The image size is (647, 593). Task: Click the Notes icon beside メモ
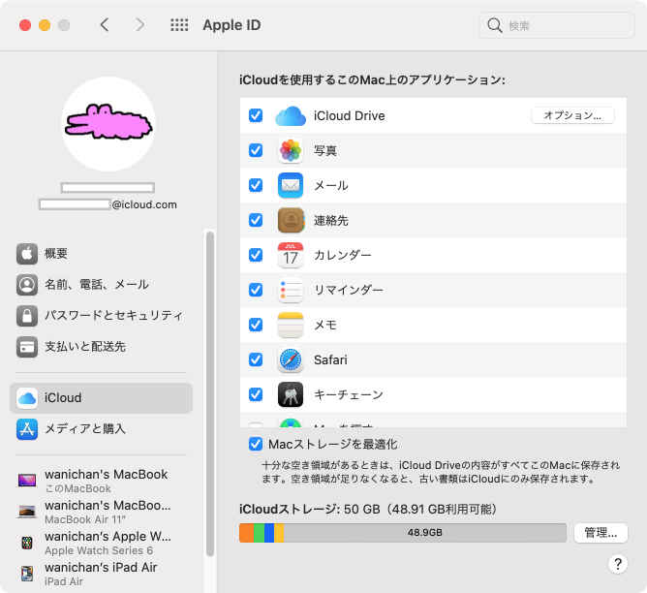[x=291, y=325]
